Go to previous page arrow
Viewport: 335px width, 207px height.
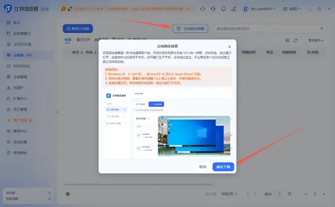248,194
